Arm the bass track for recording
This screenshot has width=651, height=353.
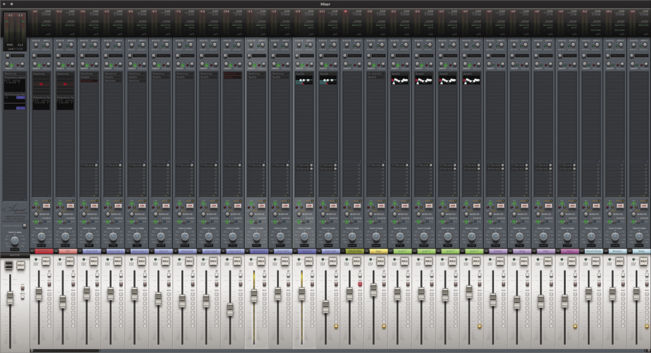coord(381,206)
